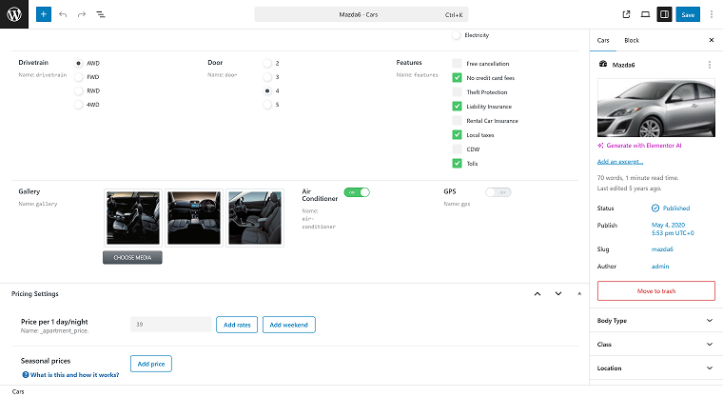Image resolution: width=723 pixels, height=397 pixels.
Task: Click the car post type icon
Action: pyautogui.click(x=602, y=64)
